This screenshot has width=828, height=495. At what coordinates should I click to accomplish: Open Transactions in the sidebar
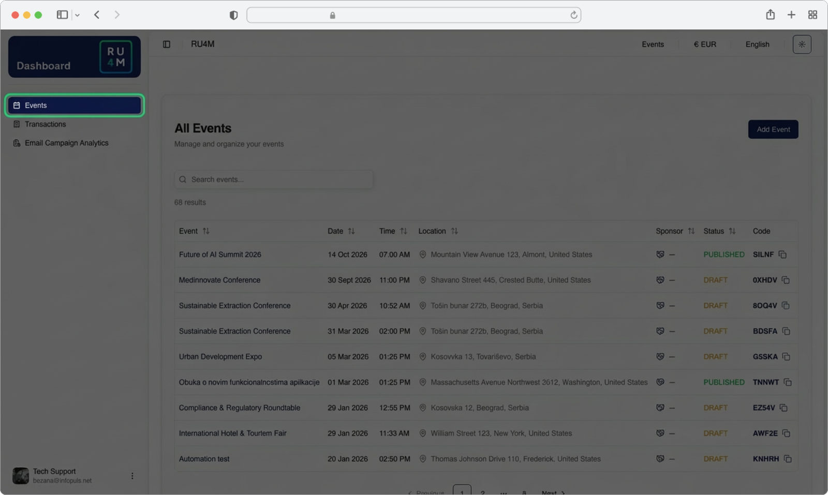[46, 124]
